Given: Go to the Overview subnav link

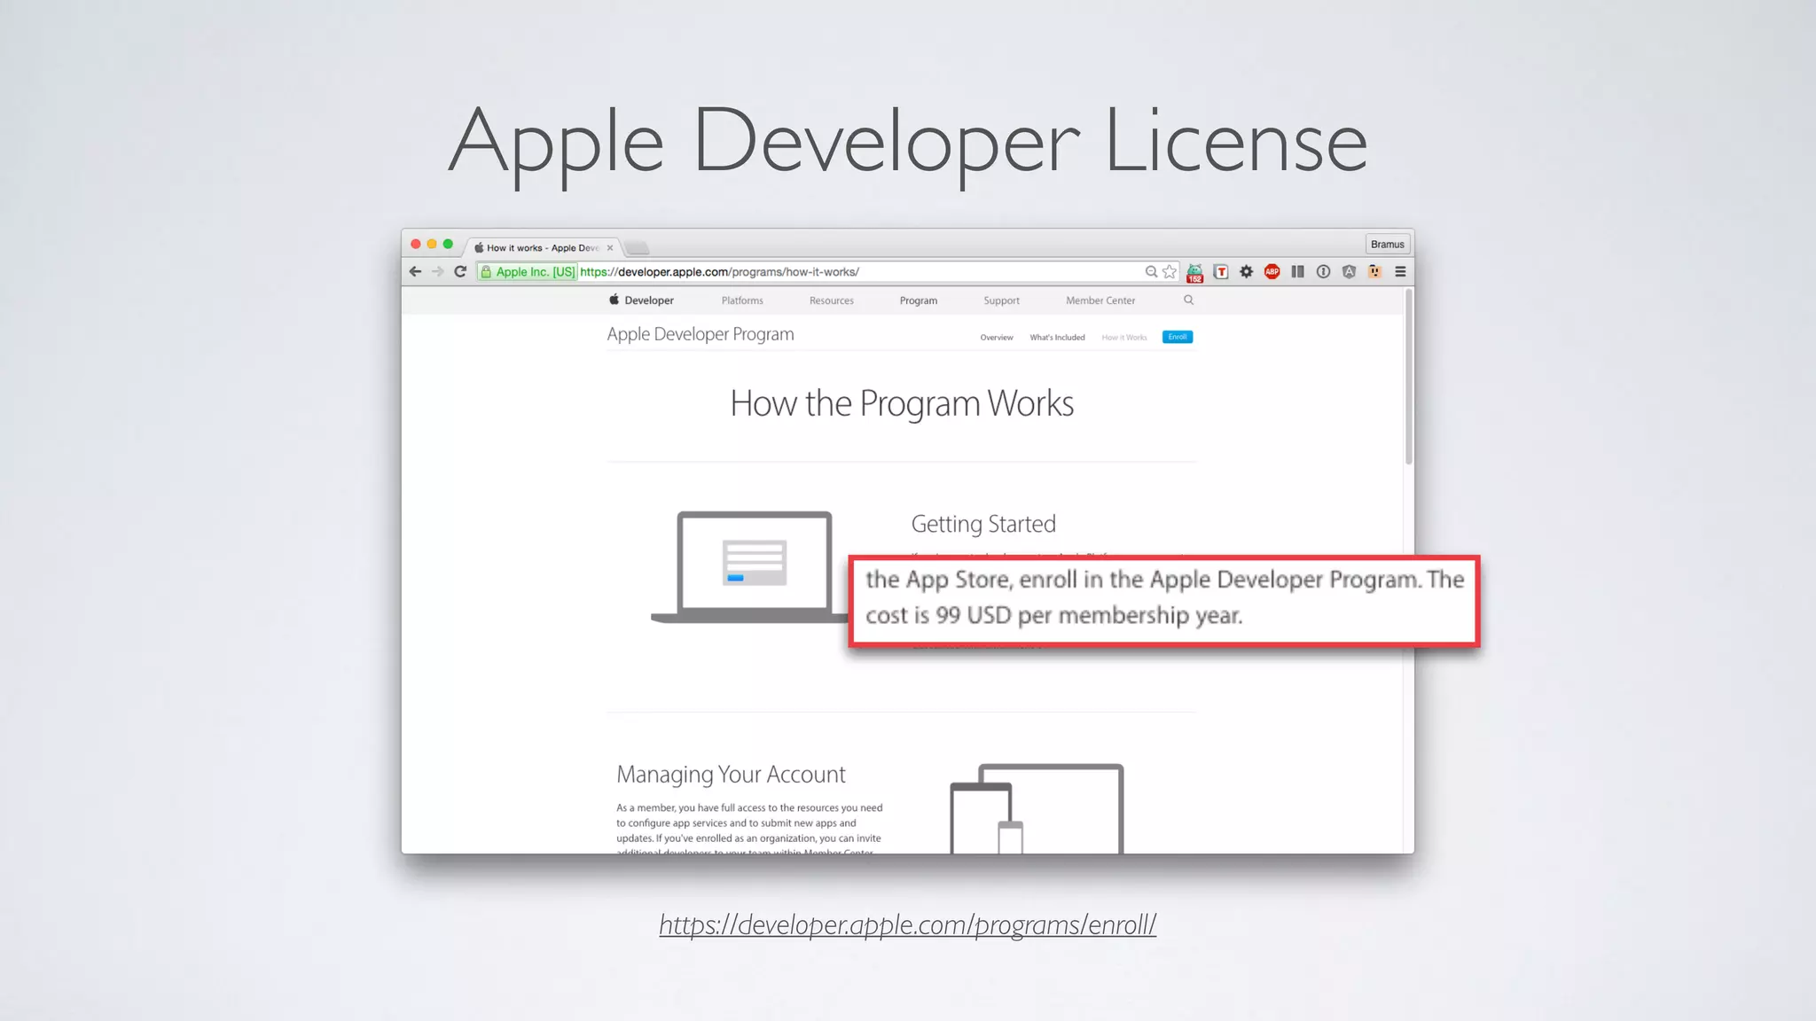Looking at the screenshot, I should (997, 338).
